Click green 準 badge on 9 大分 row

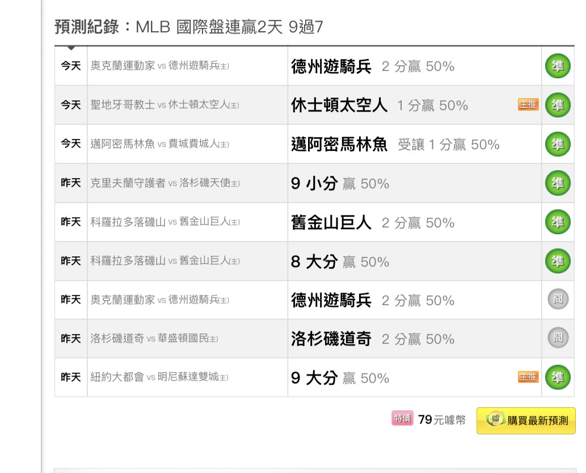(558, 377)
